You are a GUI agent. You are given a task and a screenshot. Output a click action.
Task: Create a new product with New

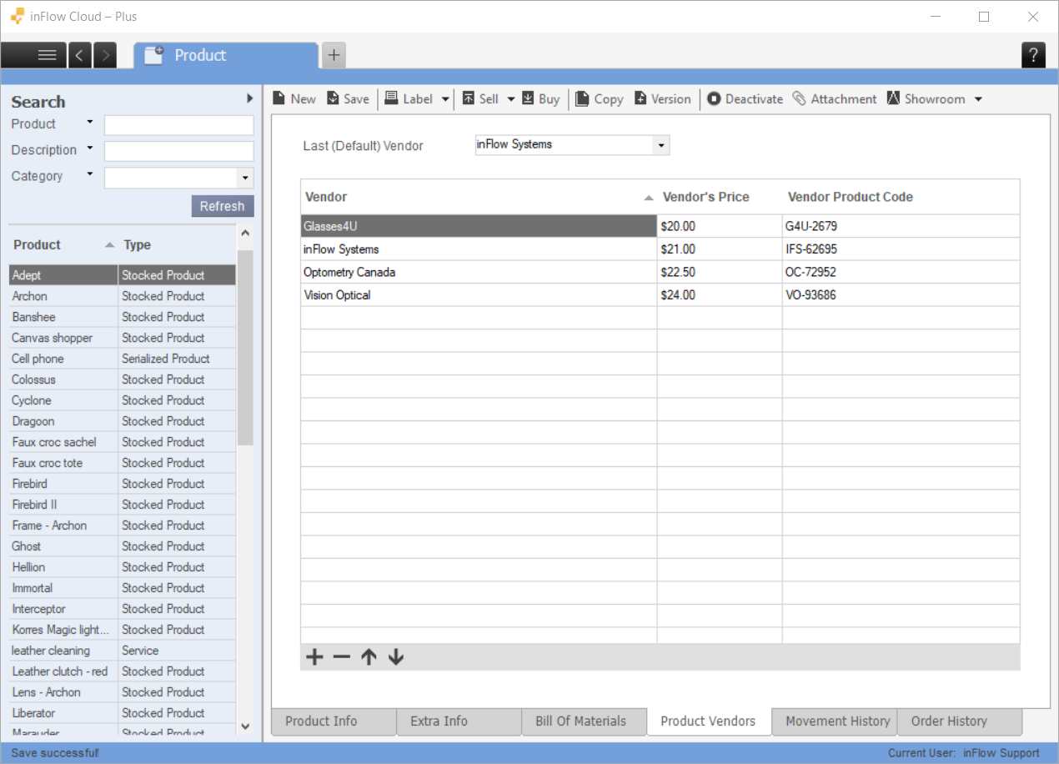(x=294, y=98)
